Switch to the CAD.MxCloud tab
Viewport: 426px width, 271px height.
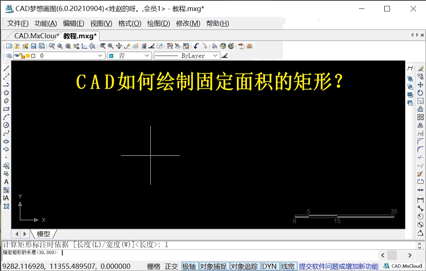click(36, 36)
